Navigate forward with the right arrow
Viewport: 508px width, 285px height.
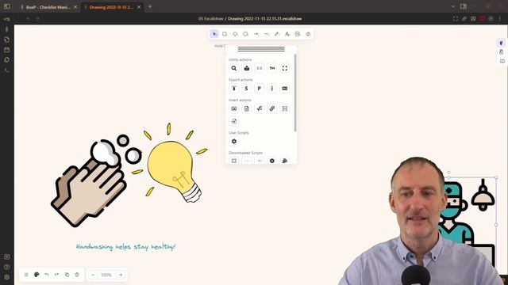tap(37, 19)
